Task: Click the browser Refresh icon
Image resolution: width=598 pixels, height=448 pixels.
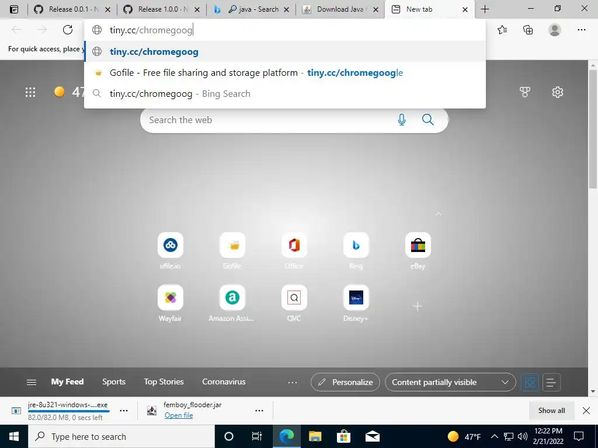Action: (68, 30)
